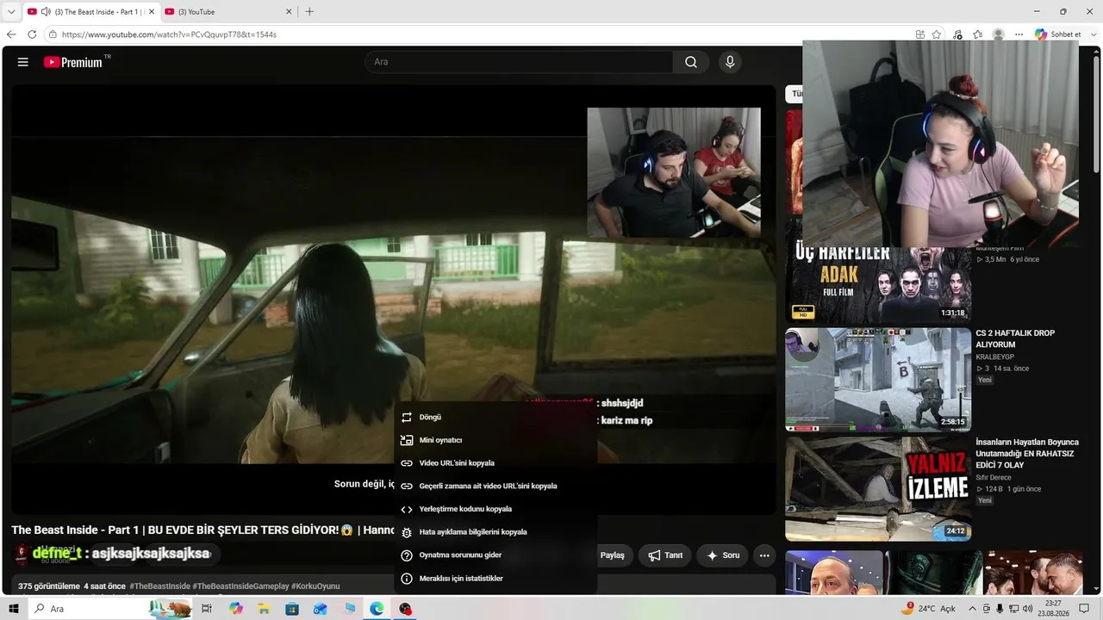The image size is (1103, 620).
Task: Open the Windows Start menu
Action: point(14,609)
